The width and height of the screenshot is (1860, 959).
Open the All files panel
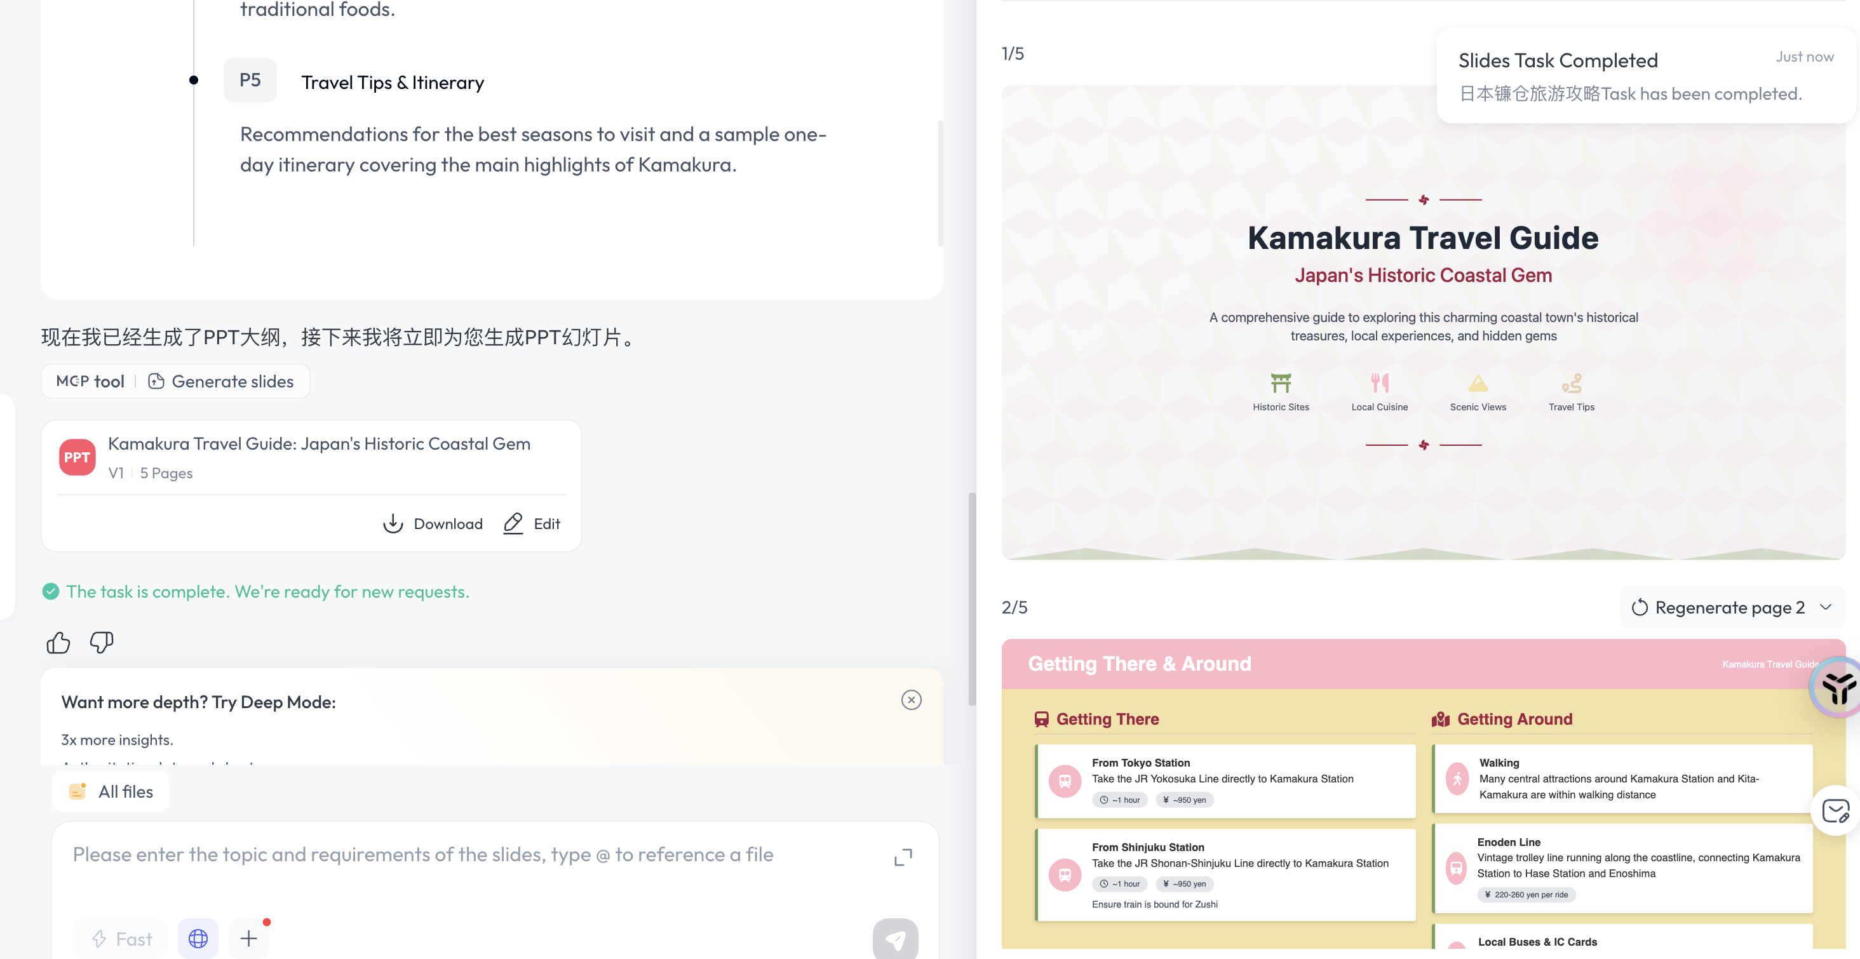111,791
